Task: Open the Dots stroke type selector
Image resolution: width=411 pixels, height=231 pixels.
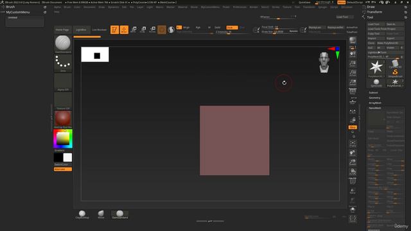Action: coord(63,63)
